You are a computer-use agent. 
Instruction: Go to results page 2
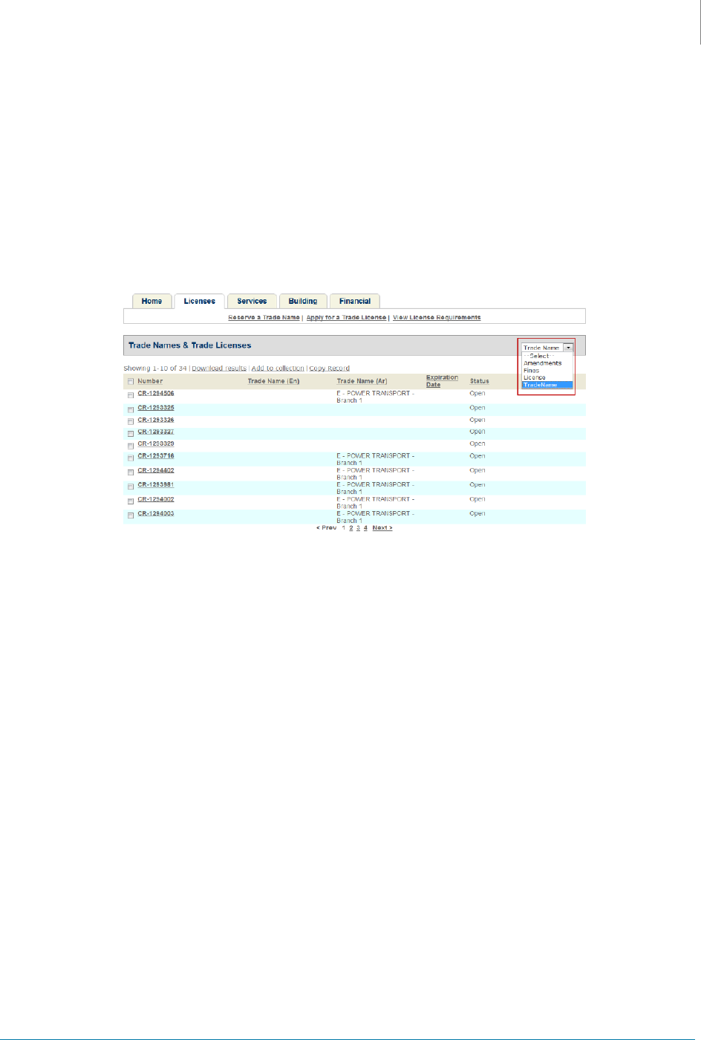[x=351, y=528]
